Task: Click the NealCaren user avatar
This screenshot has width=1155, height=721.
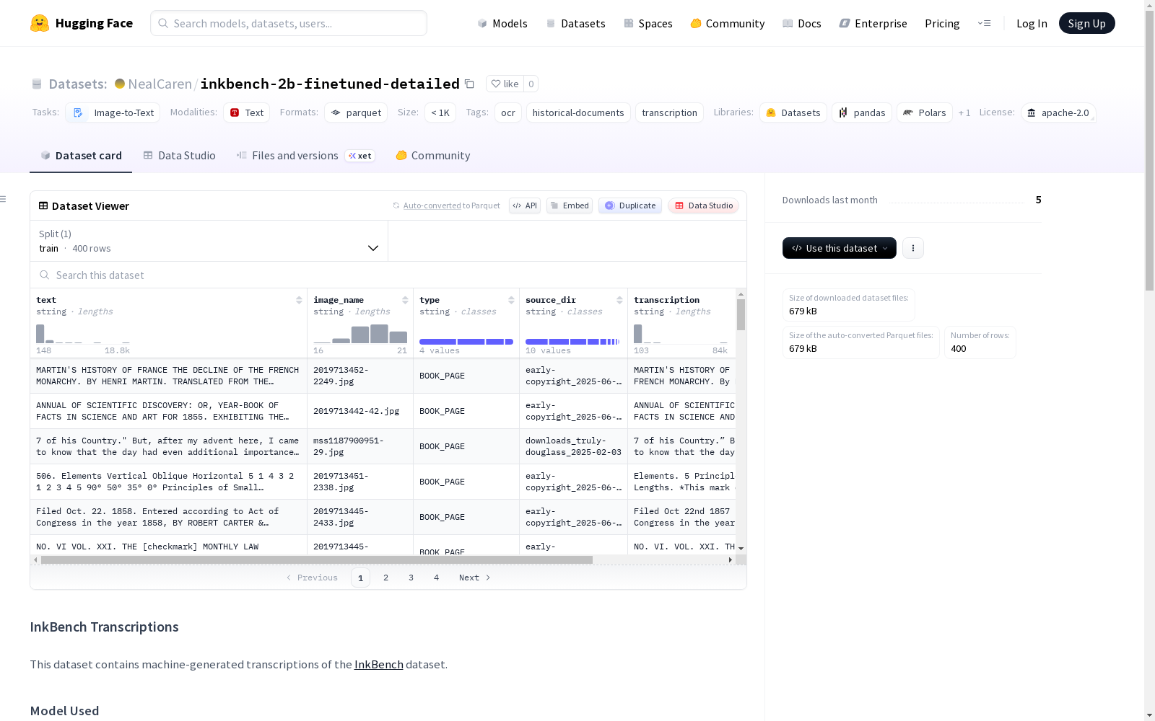Action: tap(120, 84)
